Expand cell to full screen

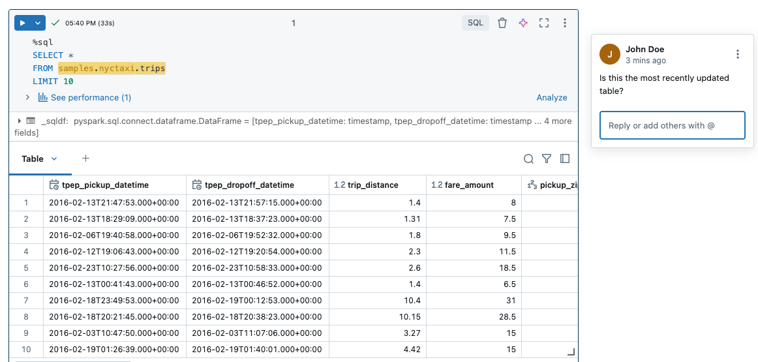click(x=544, y=23)
